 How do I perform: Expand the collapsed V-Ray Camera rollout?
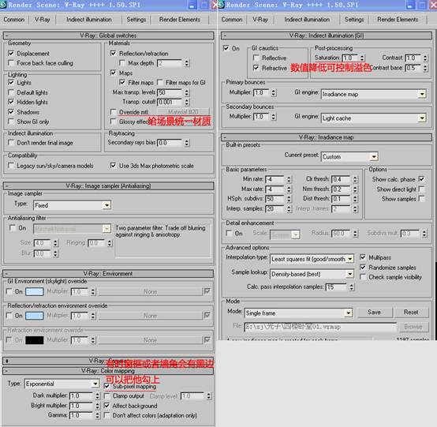108,361
